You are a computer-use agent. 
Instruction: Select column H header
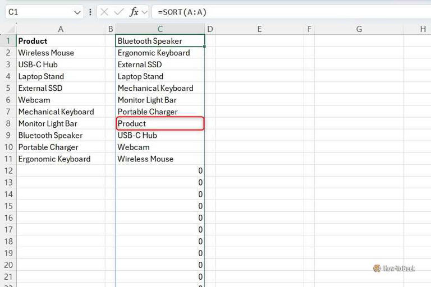click(418, 29)
